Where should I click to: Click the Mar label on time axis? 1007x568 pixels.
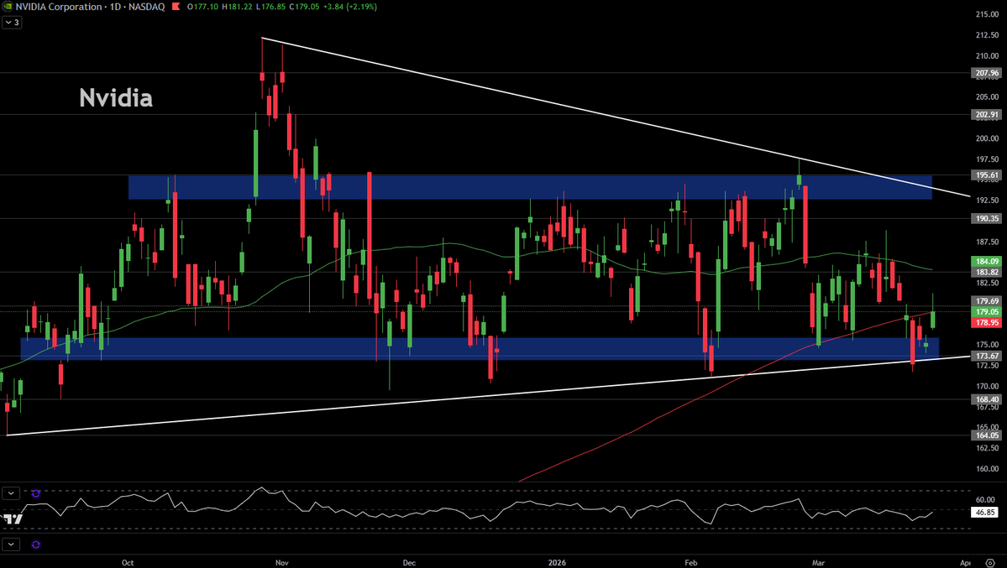pos(818,563)
